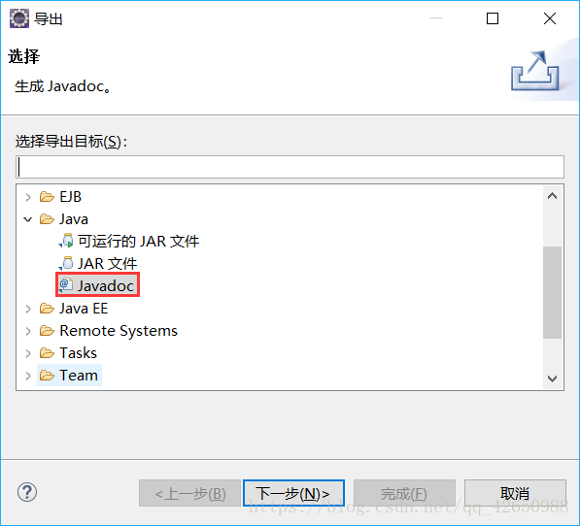The width and height of the screenshot is (580, 526).
Task: Expand the Team tree node
Action: click(28, 376)
